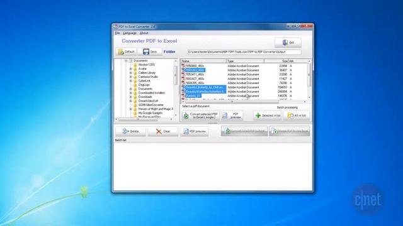
Task: Select the PDF file sized 148376
Action: coord(193,96)
